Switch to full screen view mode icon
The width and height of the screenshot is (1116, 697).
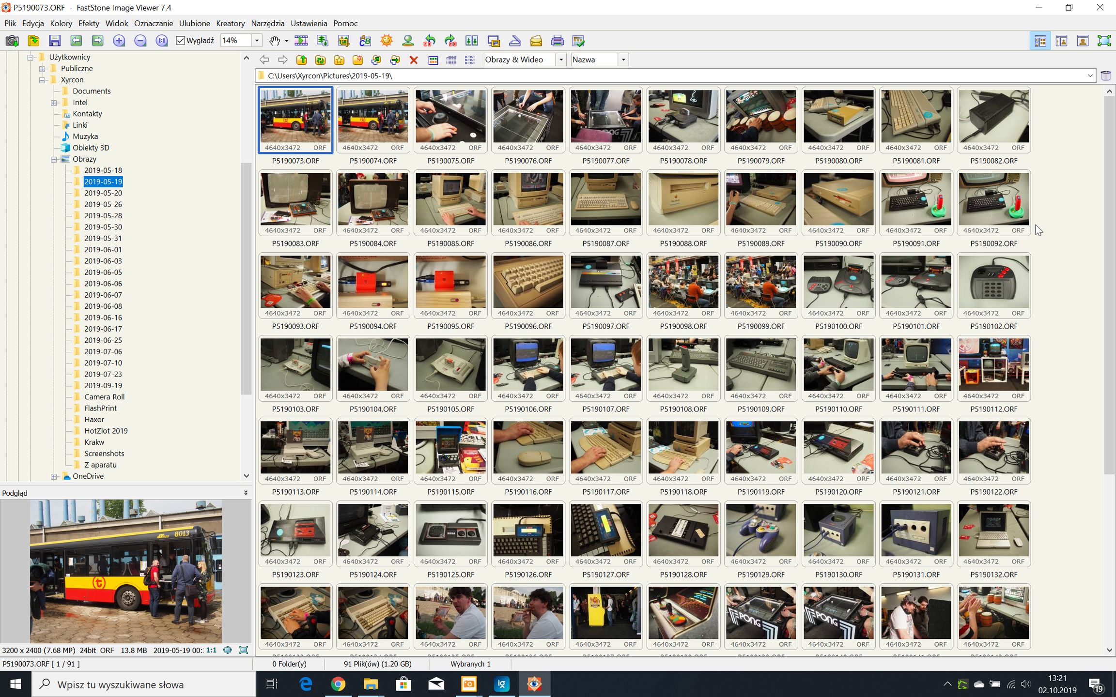(1104, 41)
